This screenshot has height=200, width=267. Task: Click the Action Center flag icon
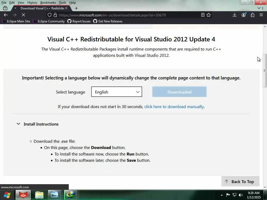(x=228, y=195)
